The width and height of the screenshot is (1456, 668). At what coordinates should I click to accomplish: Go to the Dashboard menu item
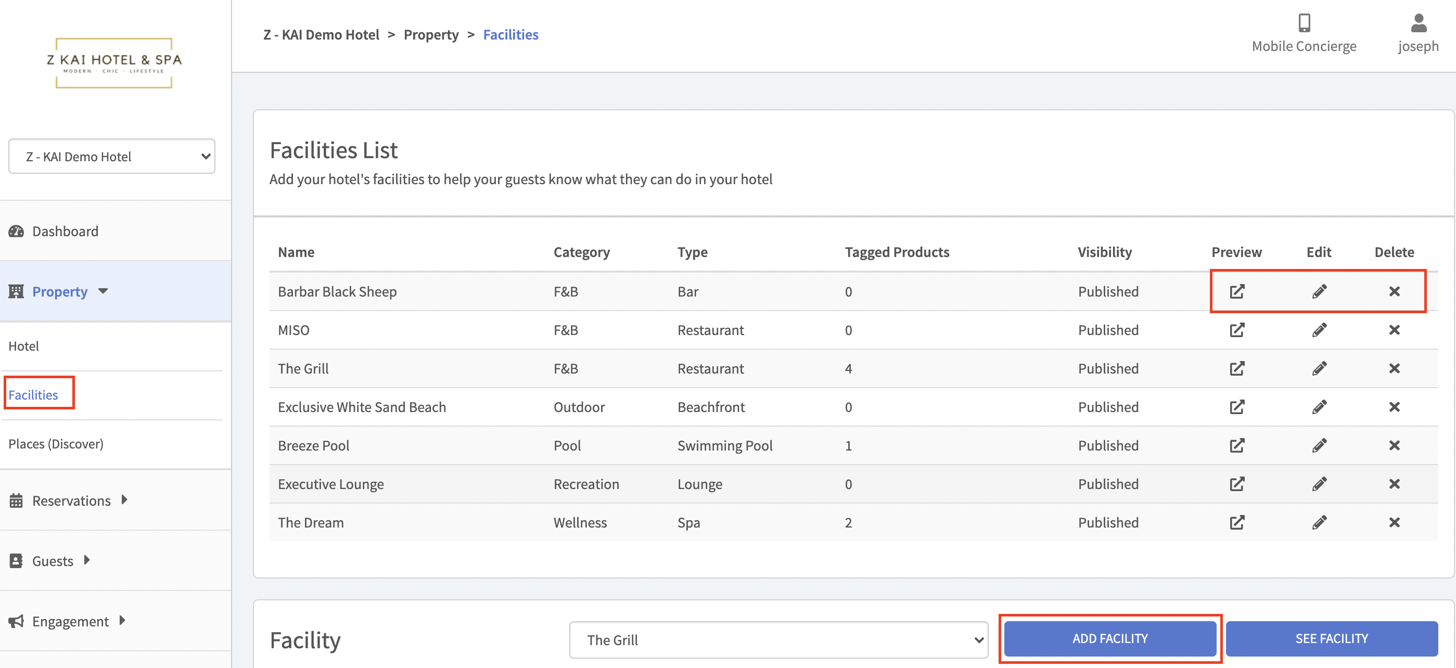(x=65, y=231)
